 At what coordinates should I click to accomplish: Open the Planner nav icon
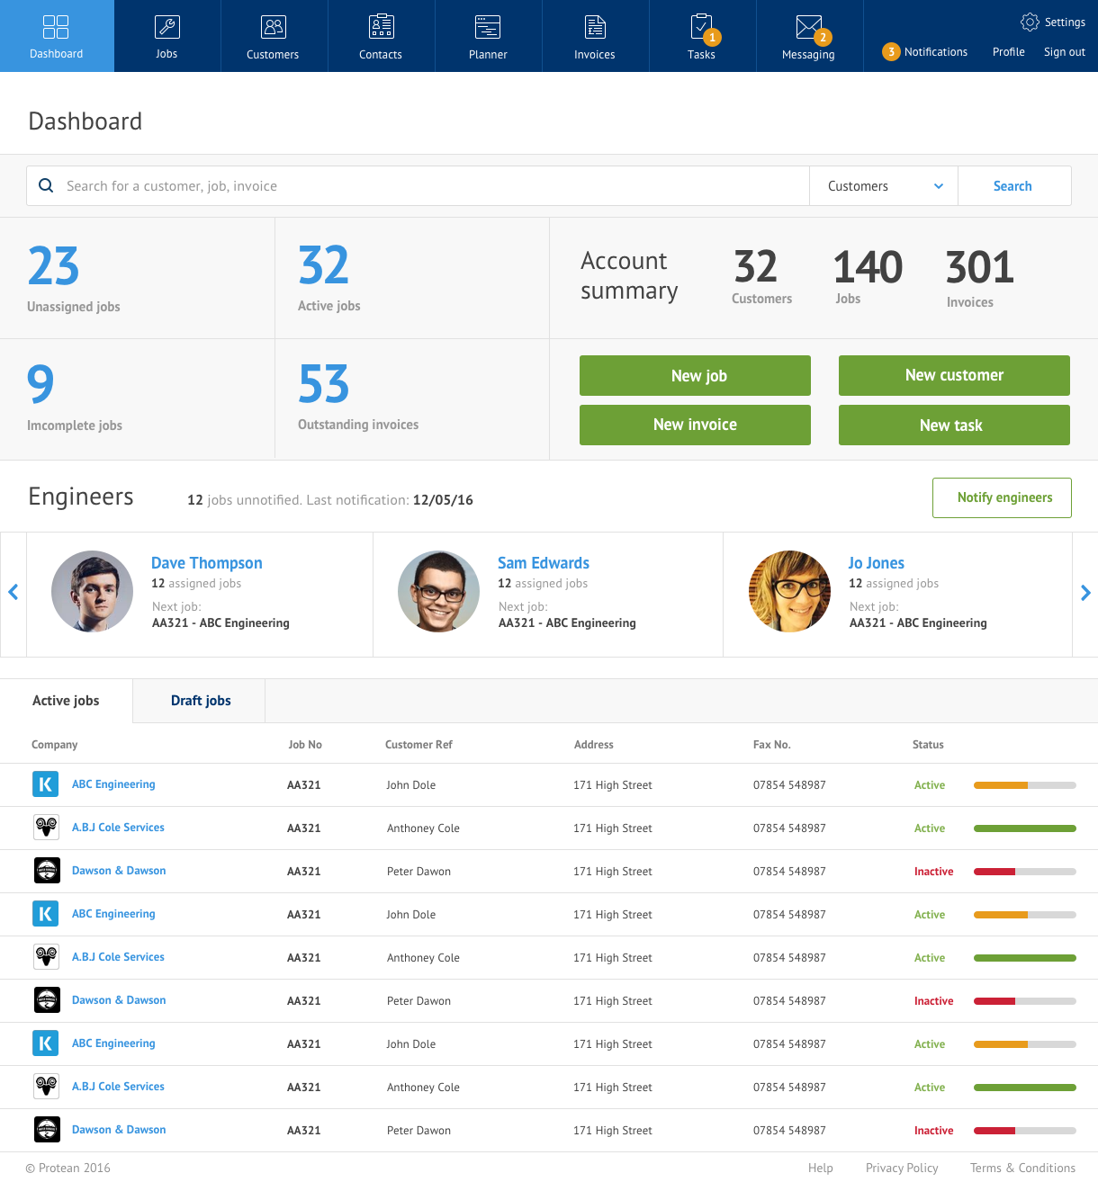pyautogui.click(x=488, y=27)
